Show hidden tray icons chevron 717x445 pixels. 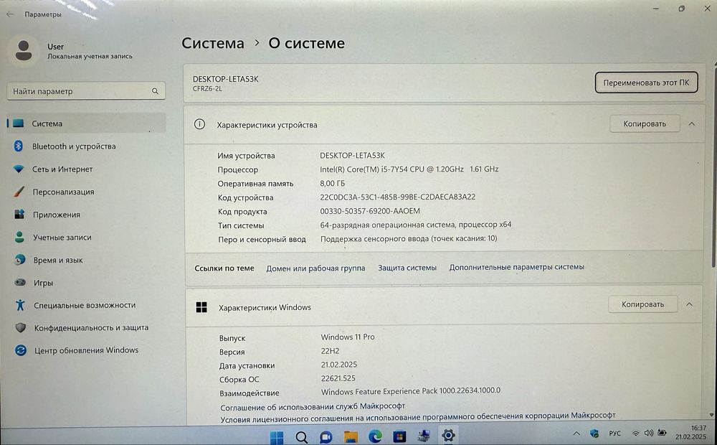coord(576,433)
